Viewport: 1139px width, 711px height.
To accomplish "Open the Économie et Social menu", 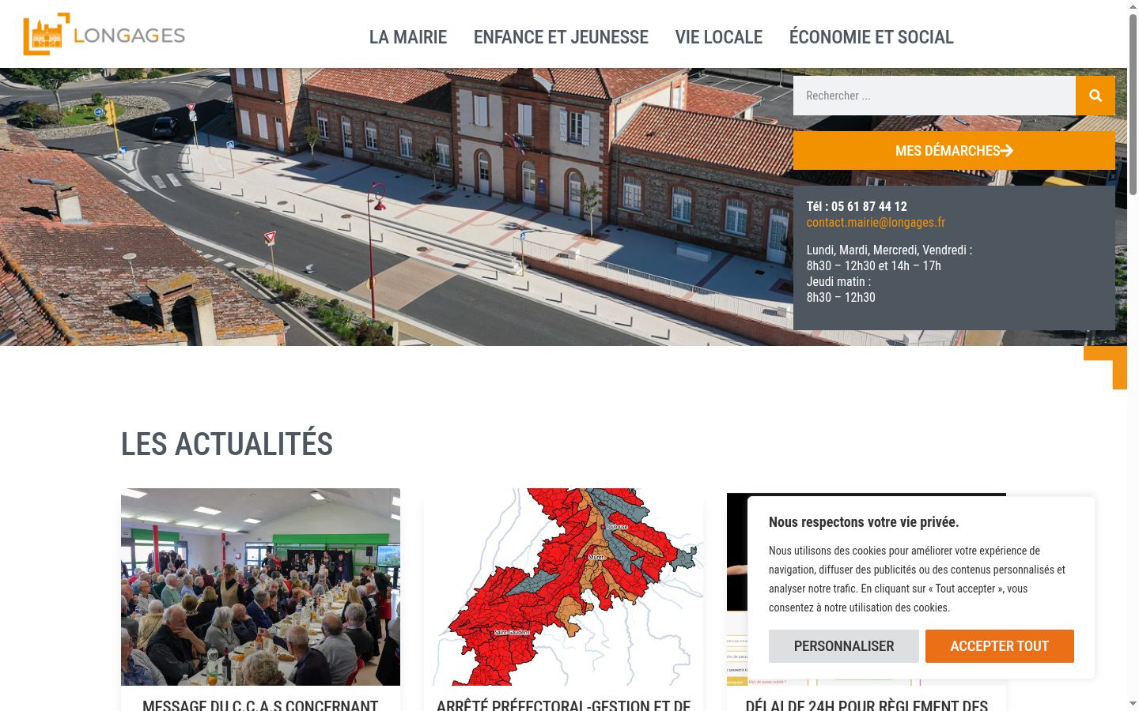I will pos(872,37).
